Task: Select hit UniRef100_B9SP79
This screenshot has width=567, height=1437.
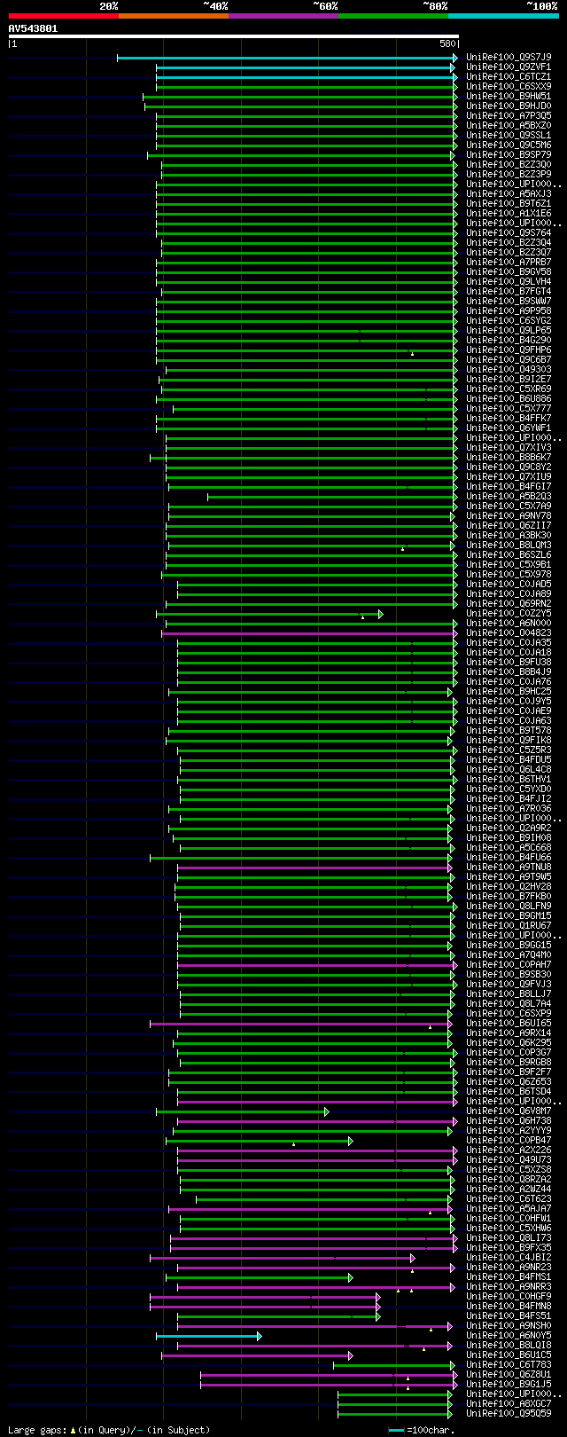Action: (509, 154)
